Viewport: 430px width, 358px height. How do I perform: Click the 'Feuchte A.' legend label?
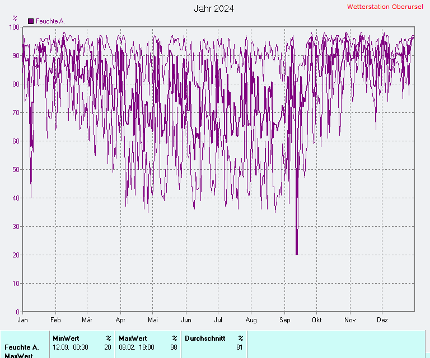click(50, 21)
